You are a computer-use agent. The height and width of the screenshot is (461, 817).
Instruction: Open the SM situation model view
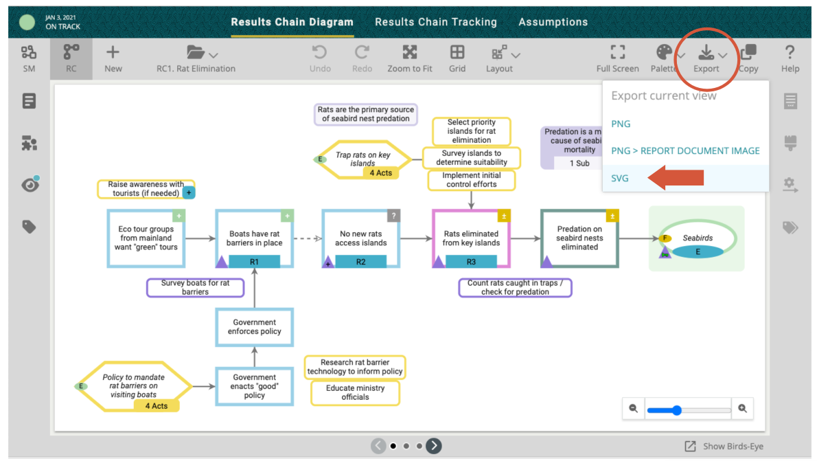pos(28,58)
